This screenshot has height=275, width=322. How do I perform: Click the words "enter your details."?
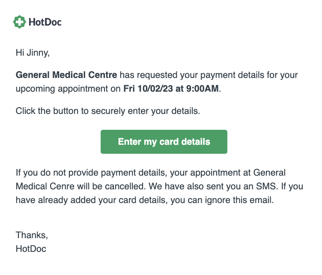pos(164,111)
